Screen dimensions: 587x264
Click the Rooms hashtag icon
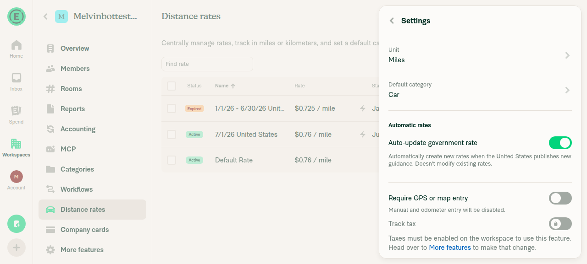(50, 89)
